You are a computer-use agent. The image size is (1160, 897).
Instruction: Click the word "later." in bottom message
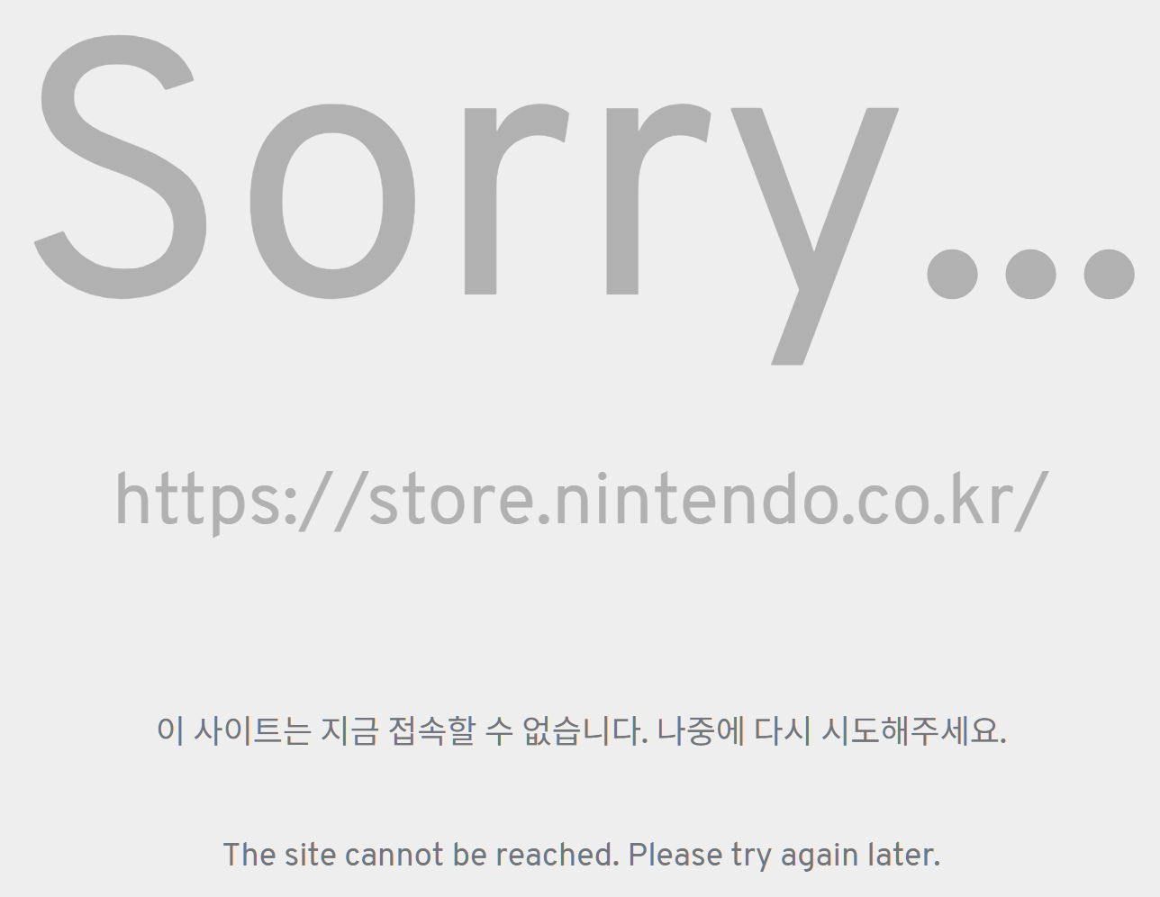[x=904, y=854]
